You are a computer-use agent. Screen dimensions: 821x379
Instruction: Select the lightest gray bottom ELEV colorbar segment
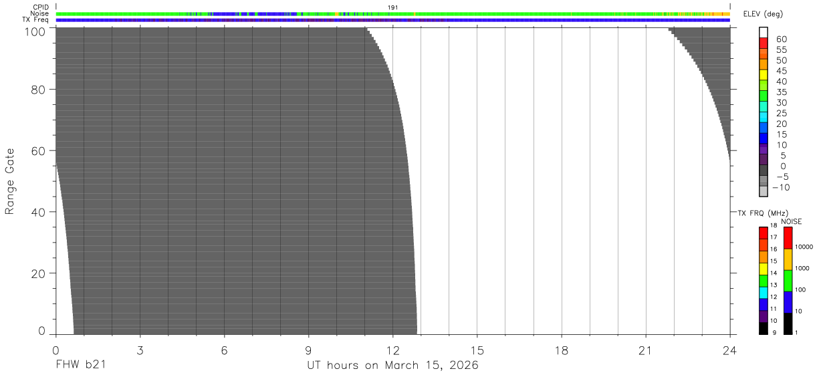tap(764, 192)
